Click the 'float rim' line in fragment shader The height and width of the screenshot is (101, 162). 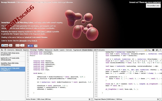point(134,70)
